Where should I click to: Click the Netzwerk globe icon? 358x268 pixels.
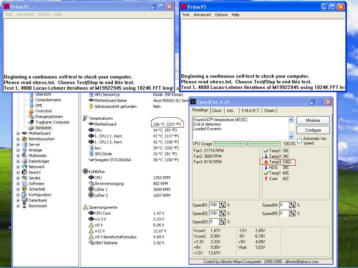pyautogui.click(x=24, y=167)
